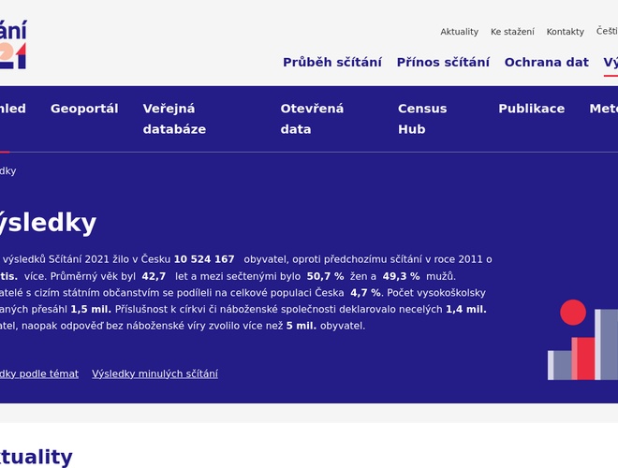Open the Publikace tab

click(531, 109)
